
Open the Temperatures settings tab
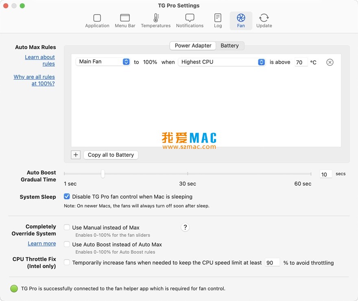[156, 21]
